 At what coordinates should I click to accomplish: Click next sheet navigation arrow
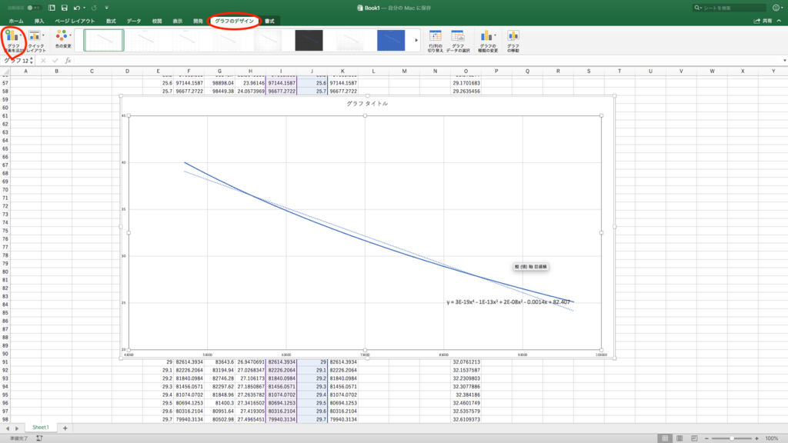point(17,428)
